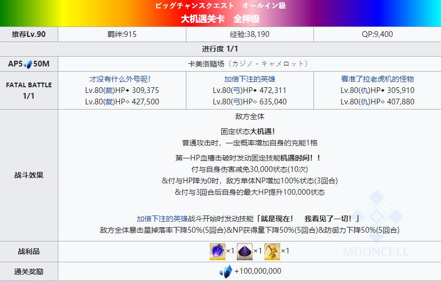The height and width of the screenshot is (282, 441).
Task: Click the dark purple dust pile loot icon
Action: click(244, 251)
